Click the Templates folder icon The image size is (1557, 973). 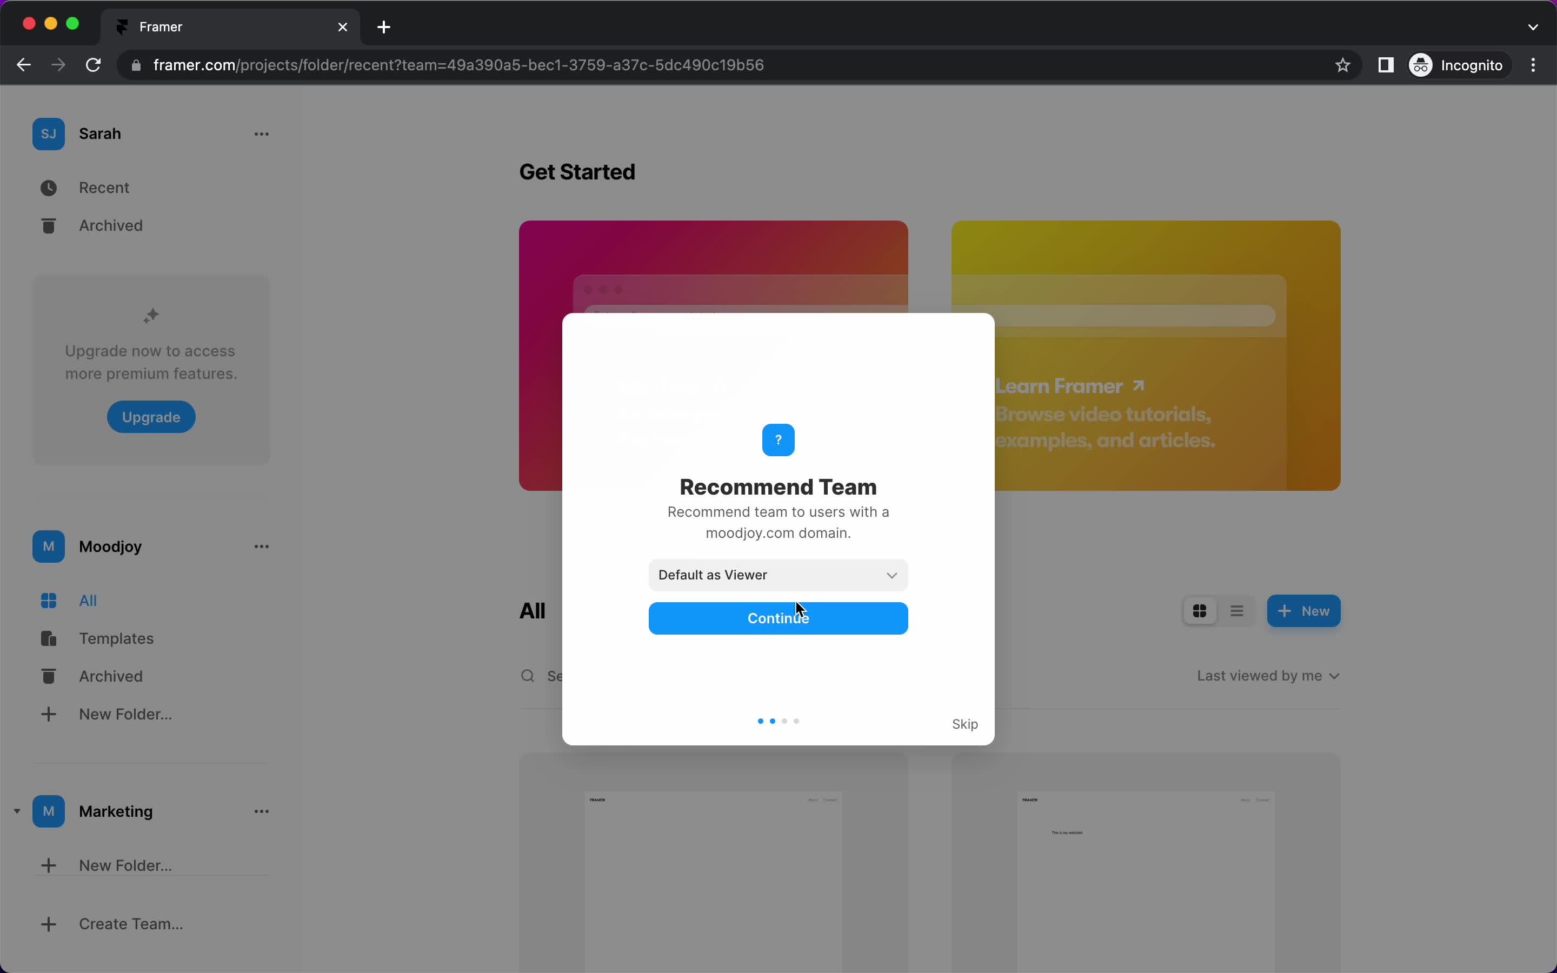pos(48,638)
